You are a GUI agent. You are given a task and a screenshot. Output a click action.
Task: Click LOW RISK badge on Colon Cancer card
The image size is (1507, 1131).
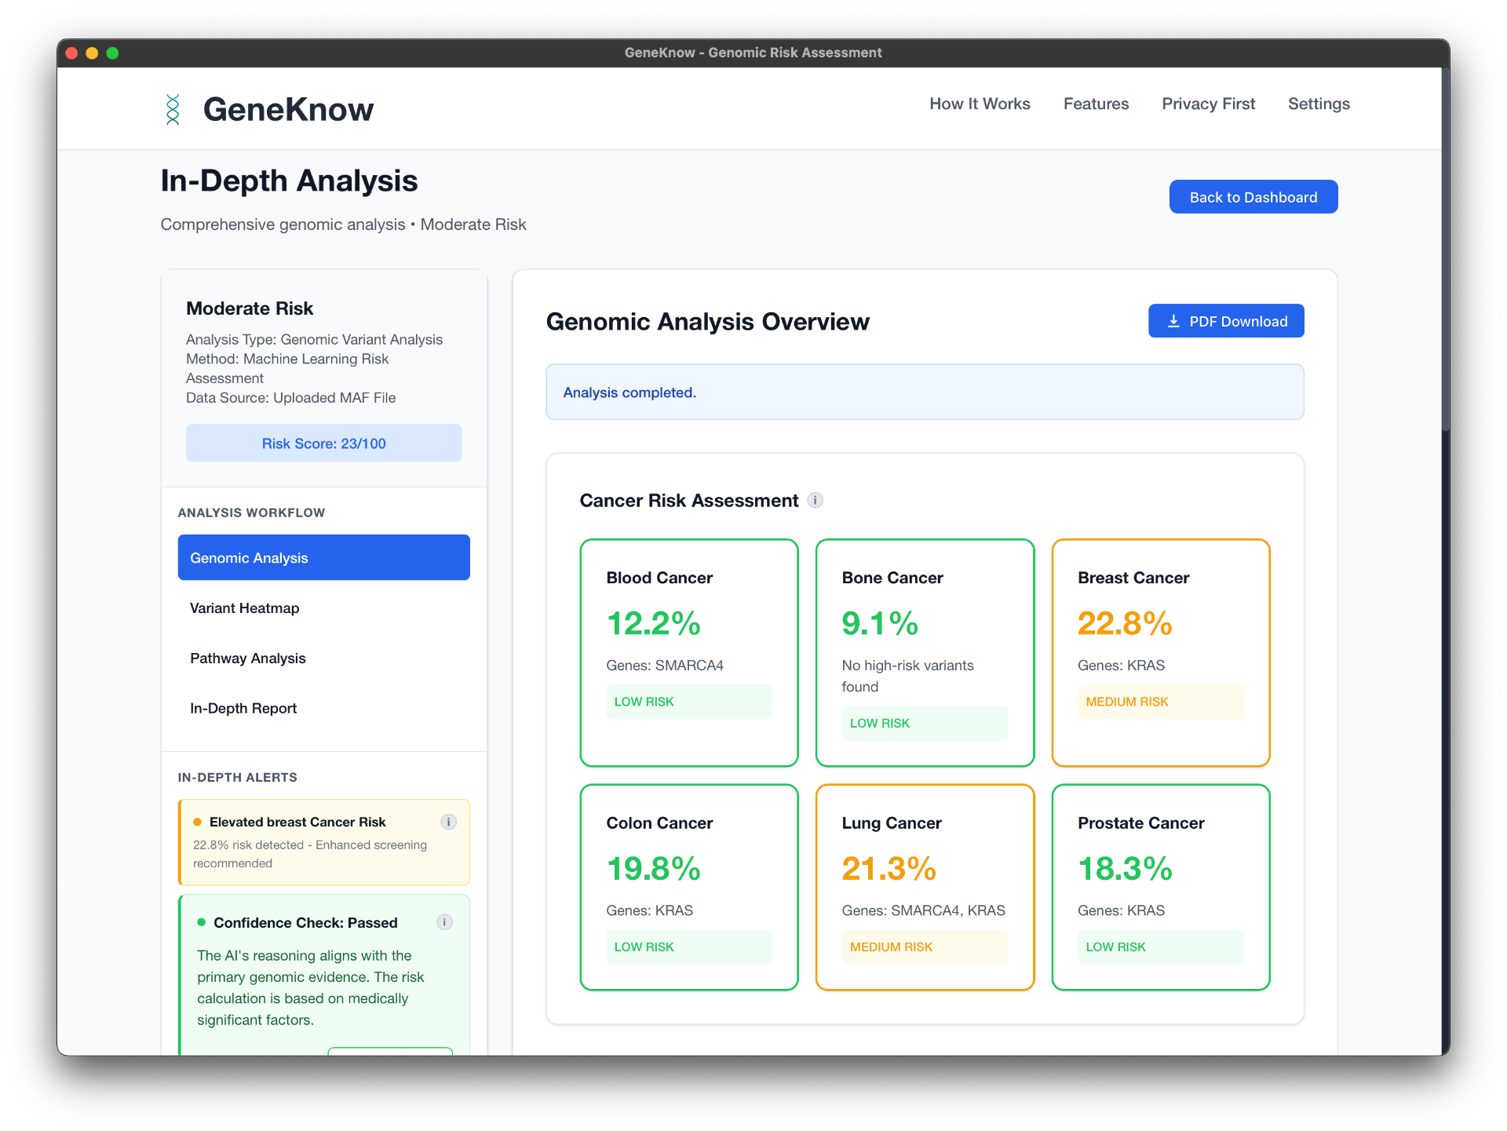pos(689,947)
